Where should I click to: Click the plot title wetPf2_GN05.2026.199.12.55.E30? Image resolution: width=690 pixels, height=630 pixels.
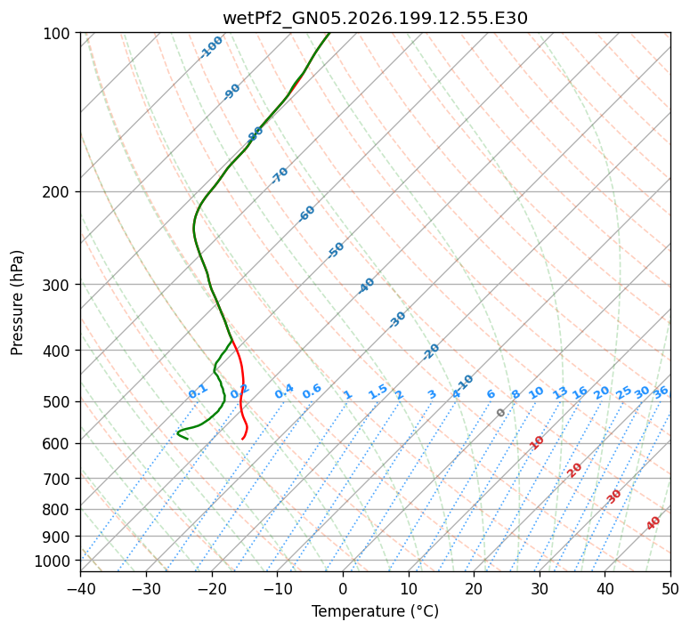[x=375, y=18]
